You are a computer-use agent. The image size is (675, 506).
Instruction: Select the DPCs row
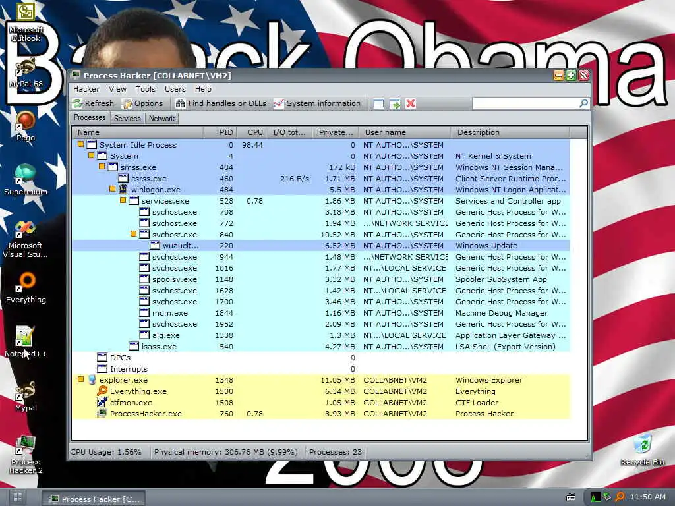point(321,358)
